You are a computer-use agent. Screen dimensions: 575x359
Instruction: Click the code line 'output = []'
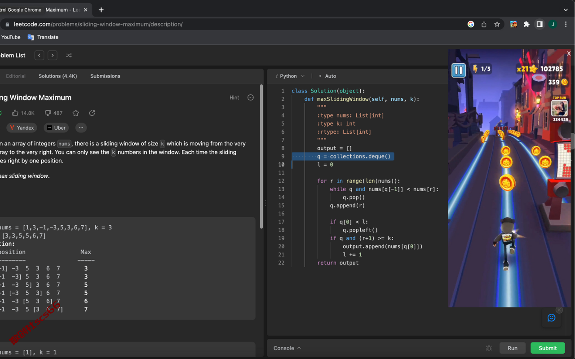pyautogui.click(x=335, y=148)
